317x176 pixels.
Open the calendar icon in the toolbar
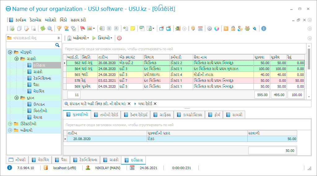[200, 29]
